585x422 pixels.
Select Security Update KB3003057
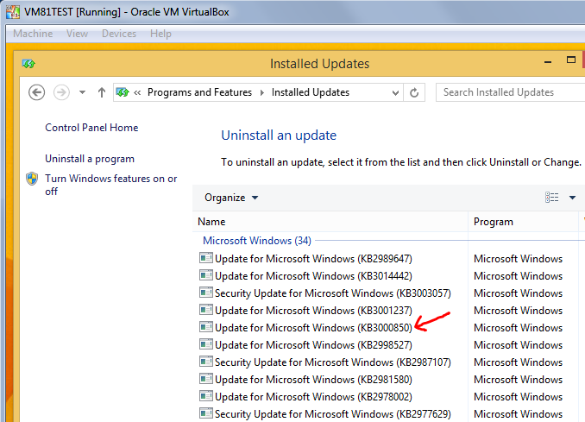point(332,293)
